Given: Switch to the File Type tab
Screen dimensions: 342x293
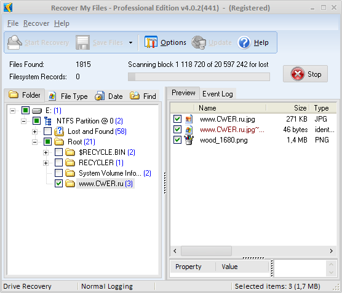Looking at the screenshot, I should (x=68, y=96).
